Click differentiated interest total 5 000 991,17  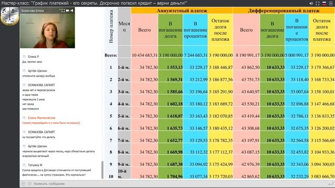(297, 55)
